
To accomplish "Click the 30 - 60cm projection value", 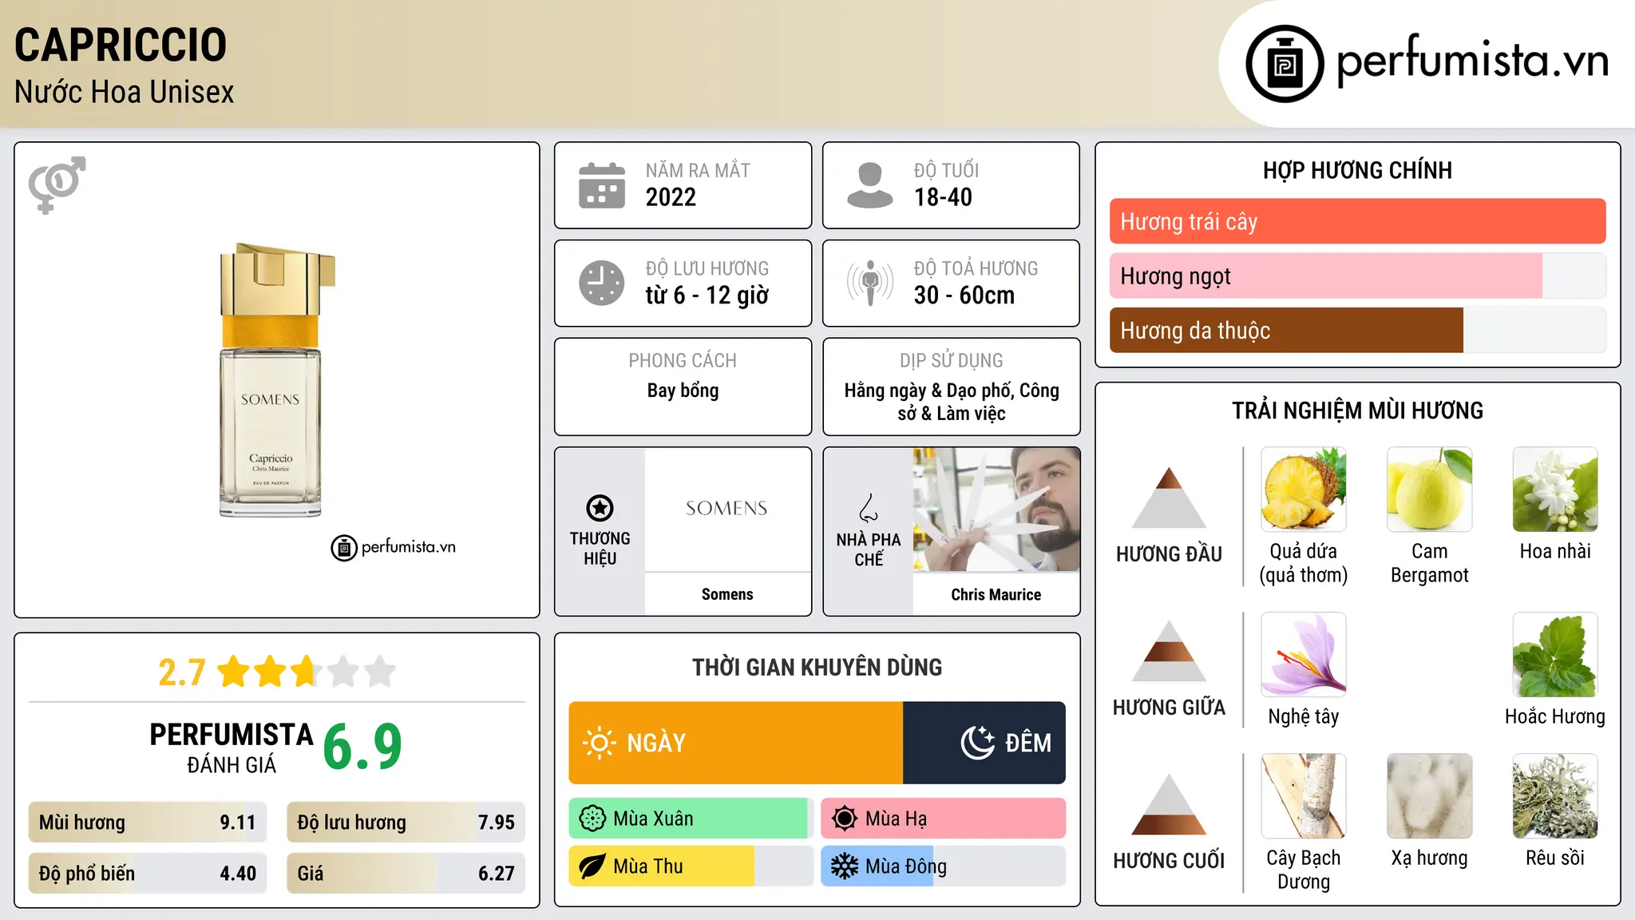I will pos(964,295).
